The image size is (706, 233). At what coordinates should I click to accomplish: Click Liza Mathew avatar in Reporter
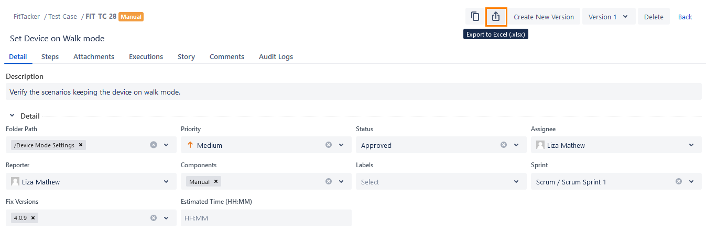(x=15, y=182)
